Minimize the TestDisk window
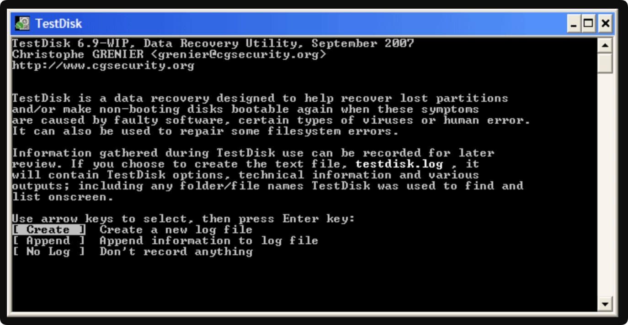Screen dimensions: 628x325 574,23
